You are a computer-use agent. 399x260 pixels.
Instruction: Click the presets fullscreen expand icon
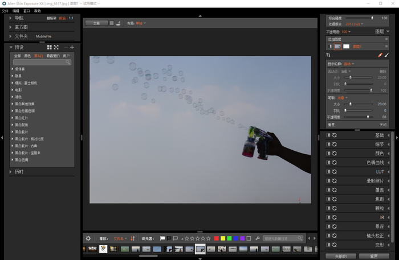pyautogui.click(x=56, y=47)
